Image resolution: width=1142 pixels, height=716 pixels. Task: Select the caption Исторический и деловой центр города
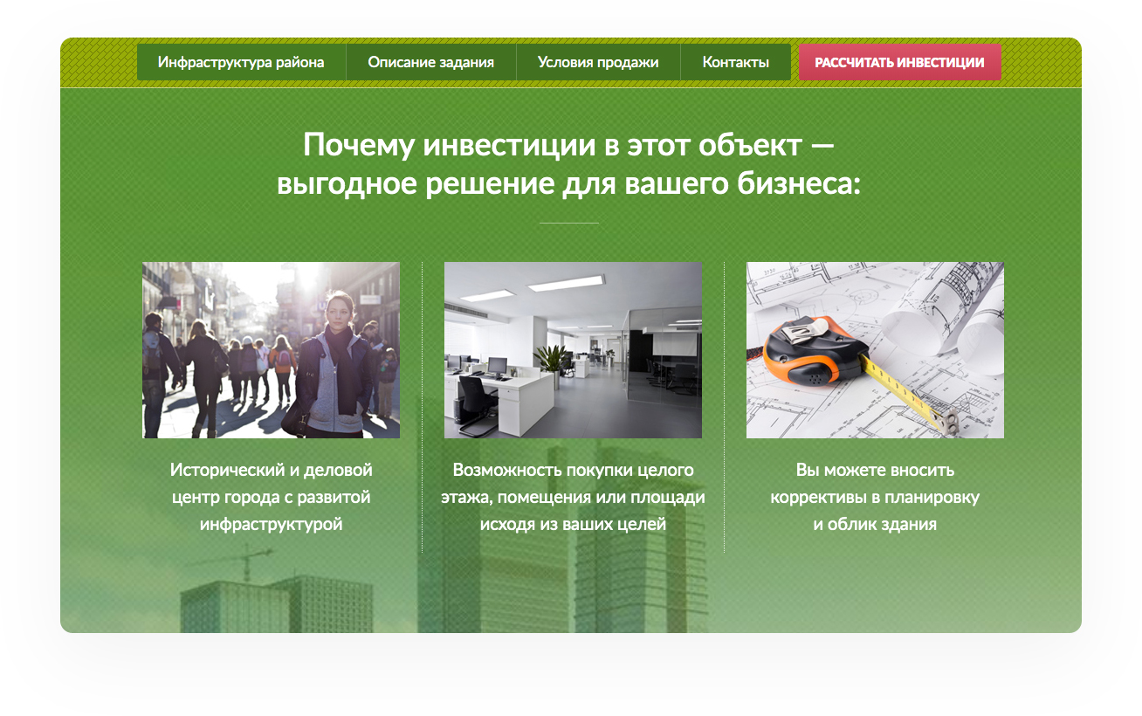click(x=271, y=497)
